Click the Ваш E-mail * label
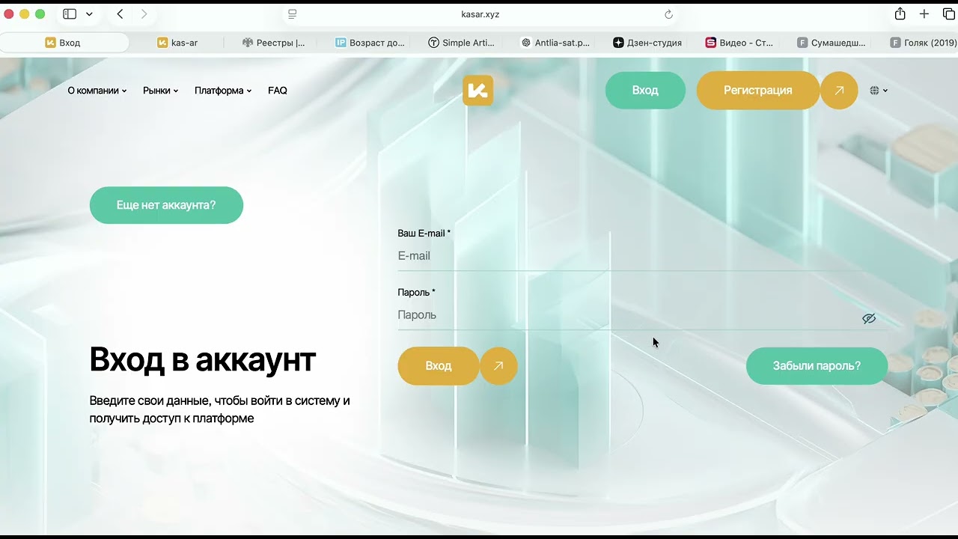Screen dimensions: 958x539 pyautogui.click(x=424, y=234)
